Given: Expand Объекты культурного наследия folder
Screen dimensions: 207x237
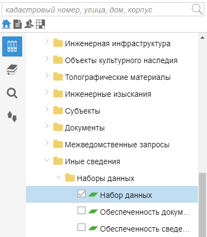Looking at the screenshot, I should [x=47, y=59].
